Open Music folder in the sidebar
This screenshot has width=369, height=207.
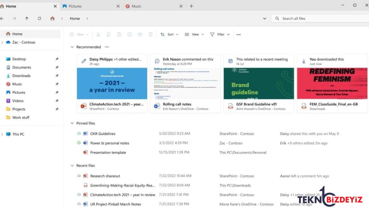coord(17,84)
